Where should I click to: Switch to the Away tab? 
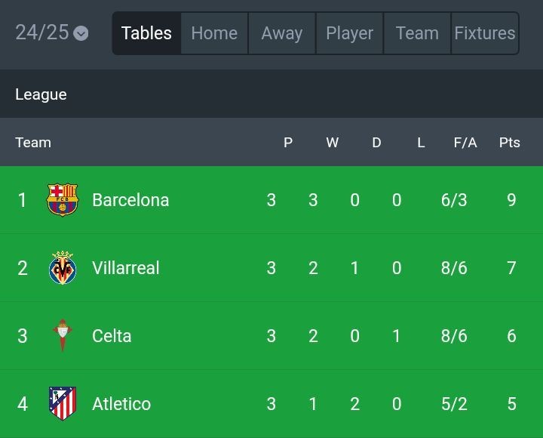pos(282,33)
